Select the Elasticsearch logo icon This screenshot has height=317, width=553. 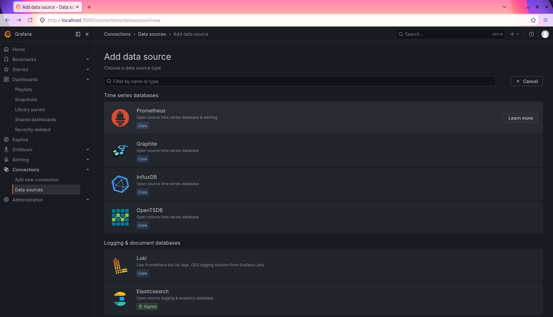[120, 299]
